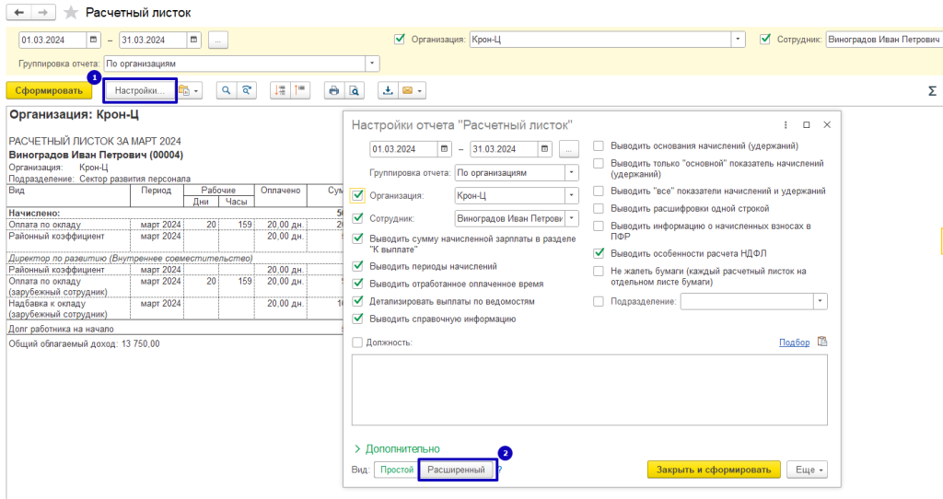Expand the Дополнительно section
Viewport: 943px width, 499px height.
click(x=396, y=449)
